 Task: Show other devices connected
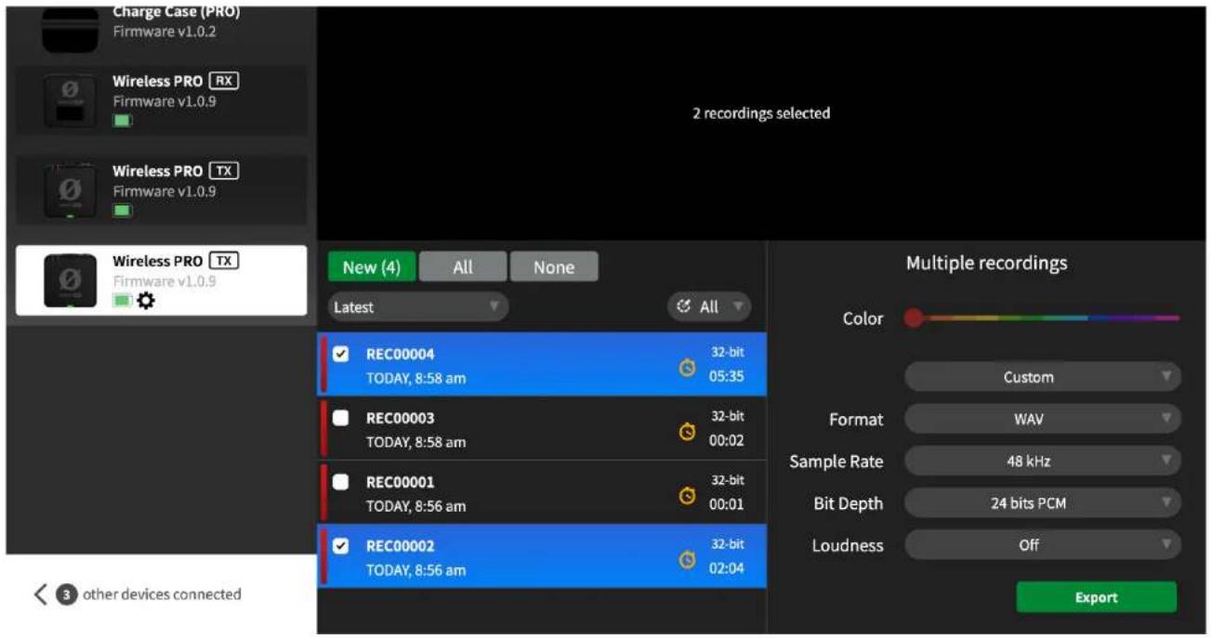[137, 594]
